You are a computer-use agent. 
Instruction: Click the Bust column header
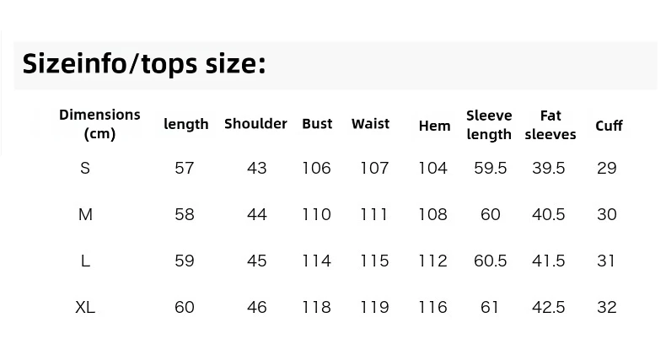click(317, 124)
